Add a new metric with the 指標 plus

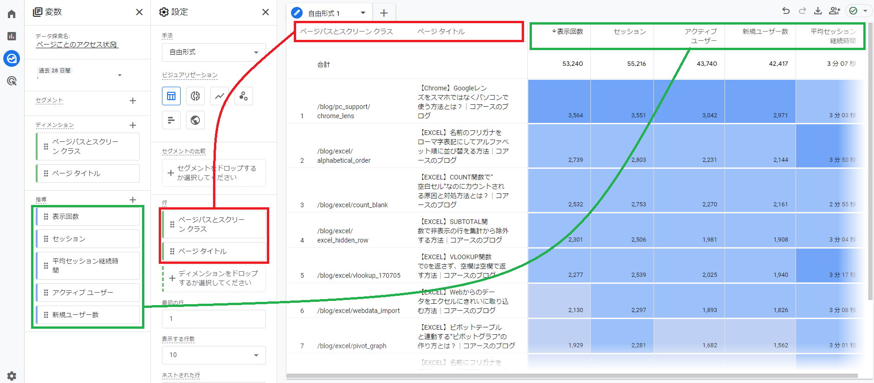point(133,200)
